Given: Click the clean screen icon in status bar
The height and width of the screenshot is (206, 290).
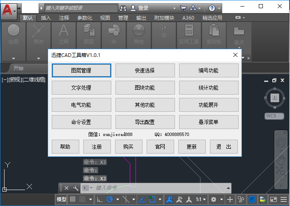Looking at the screenshot, I should 273,199.
